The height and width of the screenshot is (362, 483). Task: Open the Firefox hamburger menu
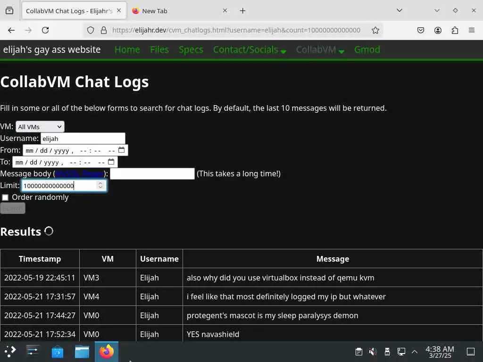click(472, 30)
